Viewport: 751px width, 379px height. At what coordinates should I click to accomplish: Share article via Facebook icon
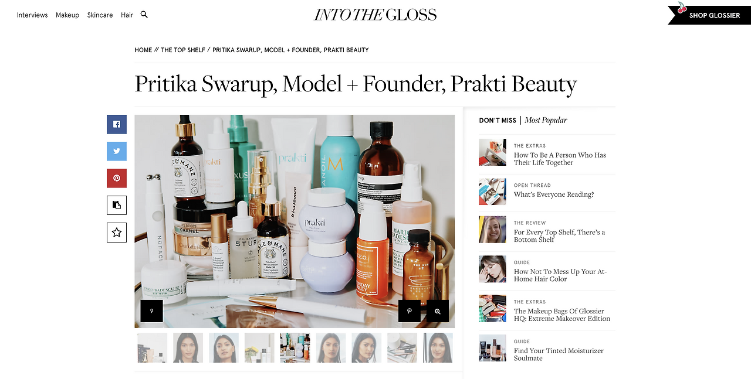[117, 124]
